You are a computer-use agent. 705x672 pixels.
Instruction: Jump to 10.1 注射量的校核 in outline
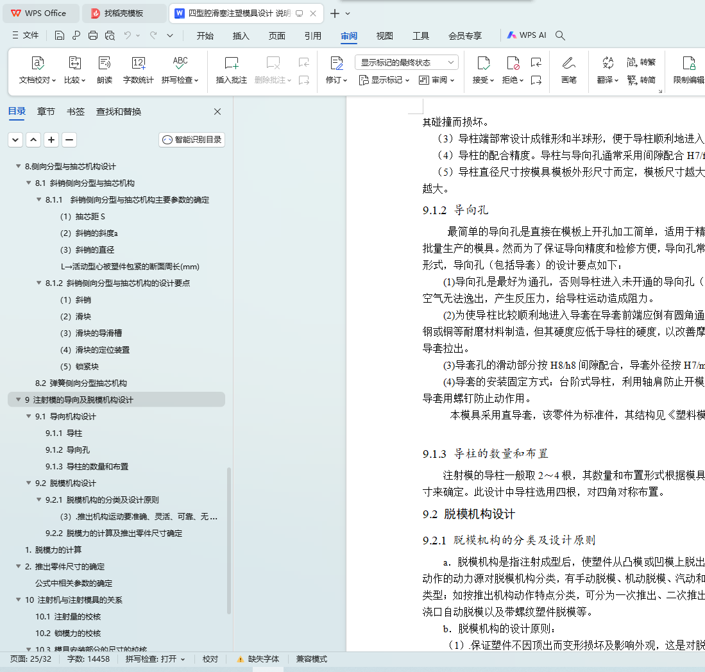(x=68, y=616)
